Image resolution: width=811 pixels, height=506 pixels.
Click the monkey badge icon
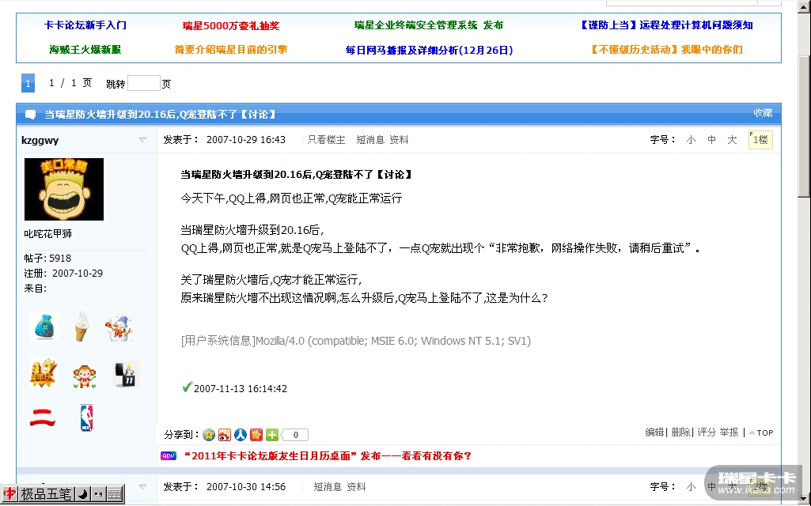[84, 376]
